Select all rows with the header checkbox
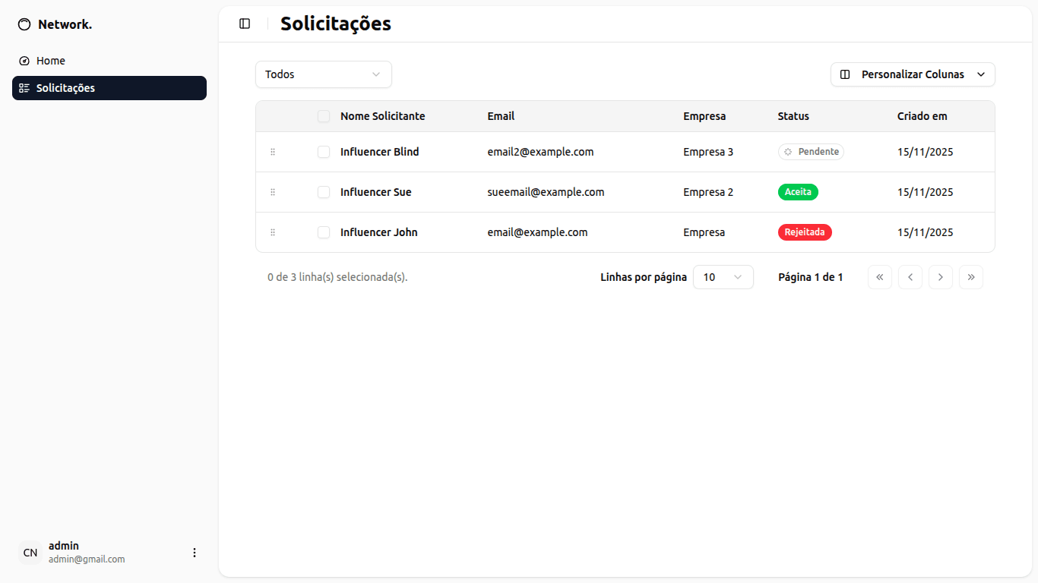This screenshot has height=583, width=1038. 324,115
